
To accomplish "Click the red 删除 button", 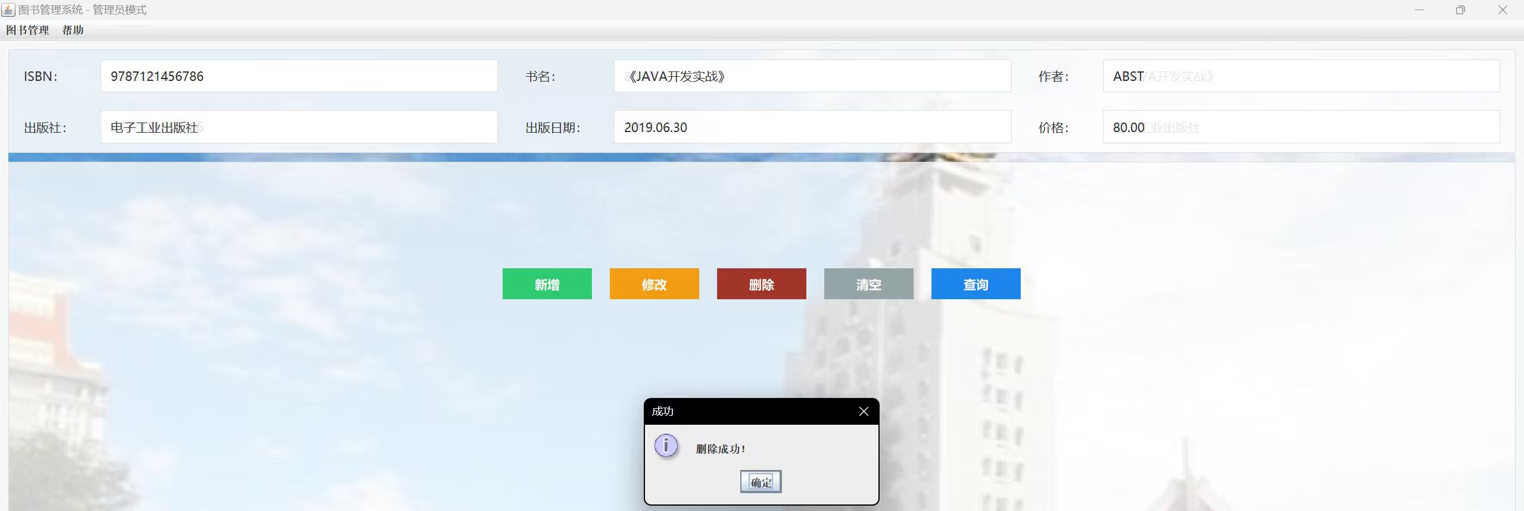I will click(x=762, y=284).
